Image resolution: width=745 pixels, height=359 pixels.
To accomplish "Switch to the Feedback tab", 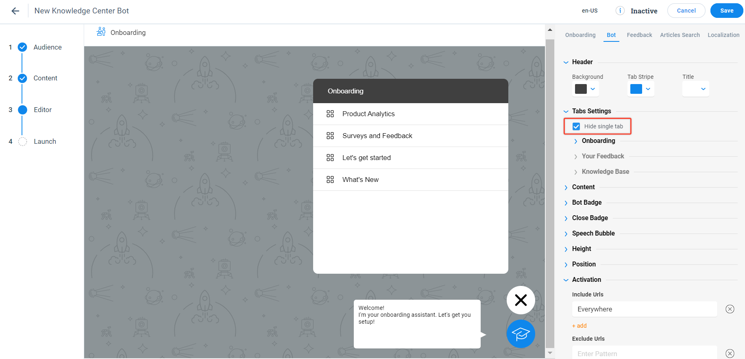I will point(639,35).
